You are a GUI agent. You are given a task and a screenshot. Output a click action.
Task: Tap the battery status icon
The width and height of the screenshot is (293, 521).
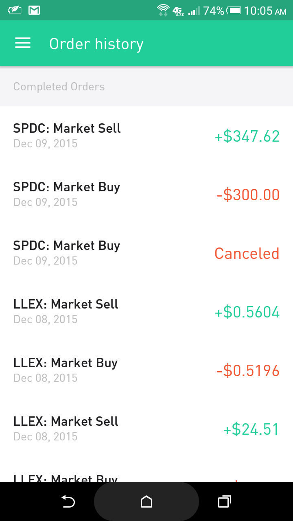click(x=234, y=11)
